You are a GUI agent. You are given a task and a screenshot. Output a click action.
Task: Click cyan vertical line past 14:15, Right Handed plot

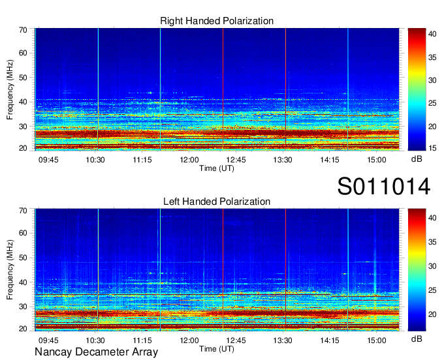(348, 89)
